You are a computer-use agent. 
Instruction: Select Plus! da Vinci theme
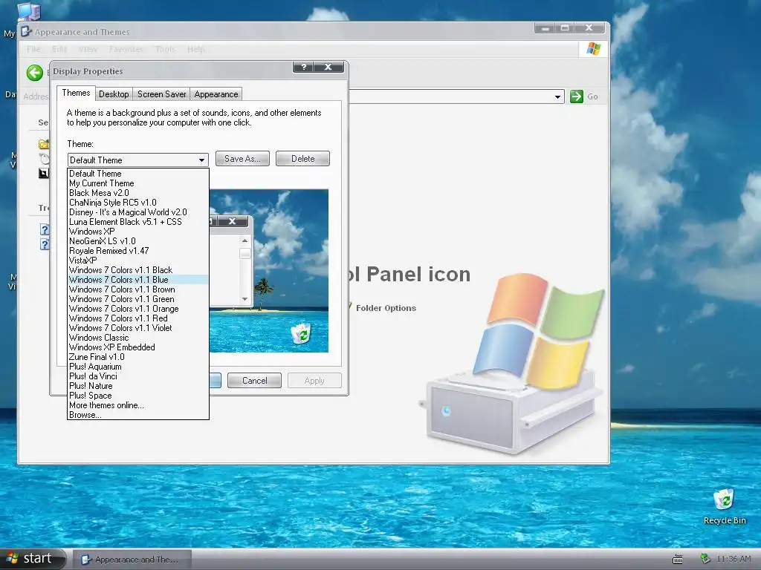pos(137,376)
